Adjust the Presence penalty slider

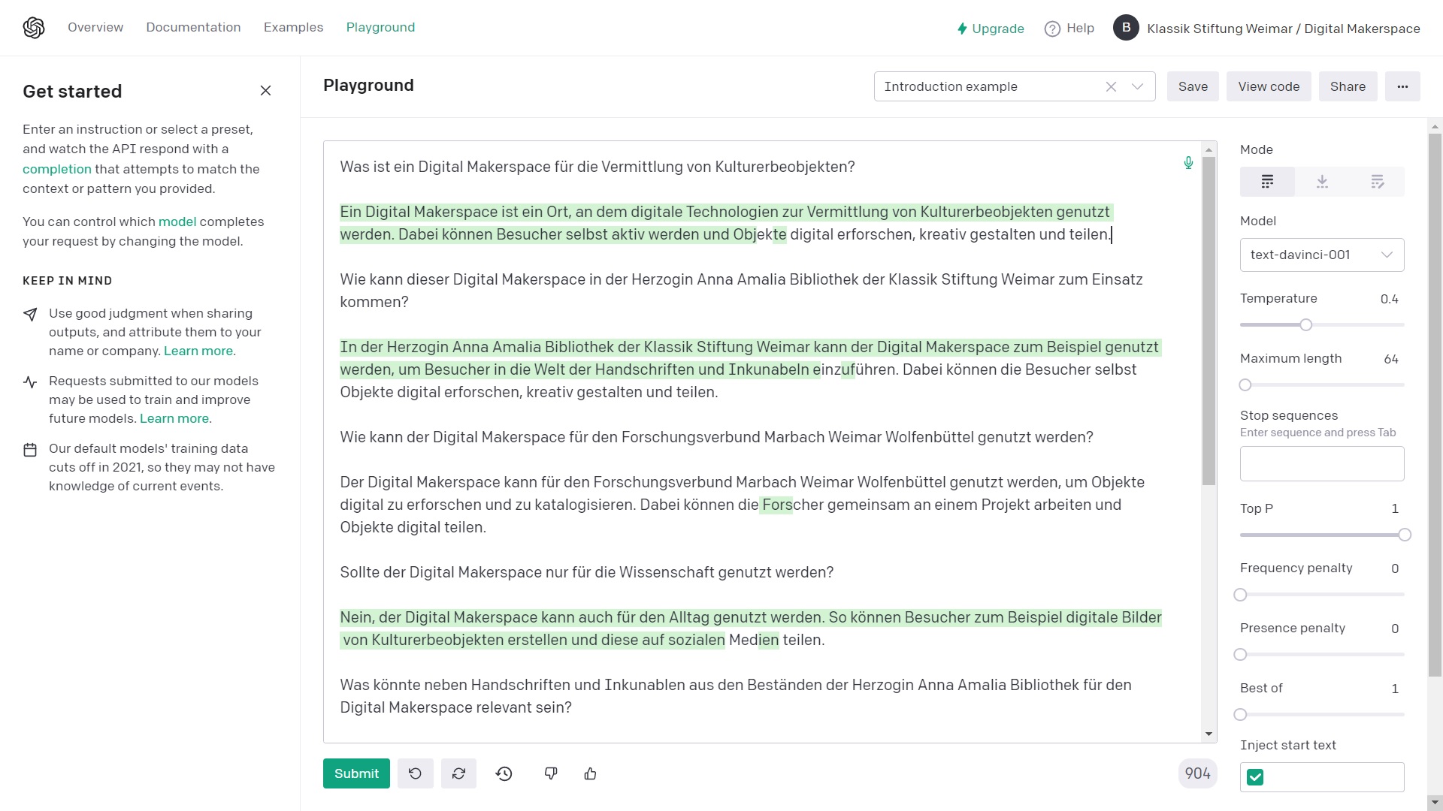1241,655
